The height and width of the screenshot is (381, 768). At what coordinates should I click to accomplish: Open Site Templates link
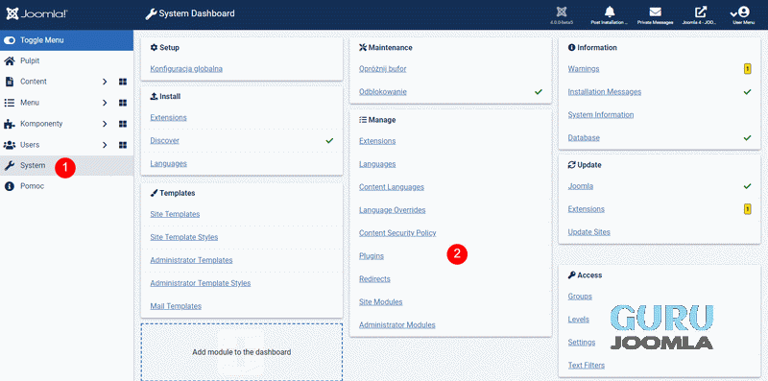coord(175,214)
